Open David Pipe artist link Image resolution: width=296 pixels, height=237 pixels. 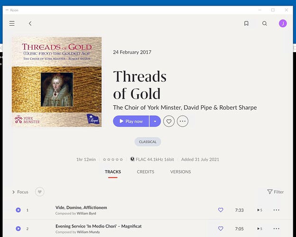click(198, 108)
